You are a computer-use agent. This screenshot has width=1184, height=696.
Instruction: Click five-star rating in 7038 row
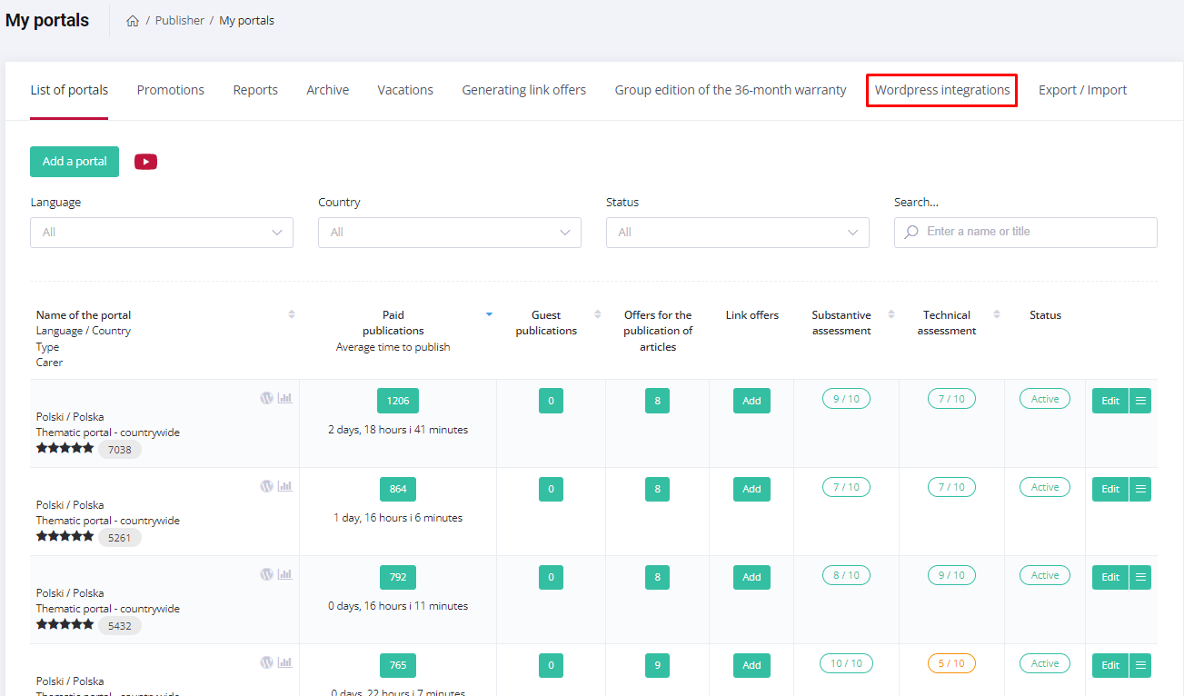point(65,448)
